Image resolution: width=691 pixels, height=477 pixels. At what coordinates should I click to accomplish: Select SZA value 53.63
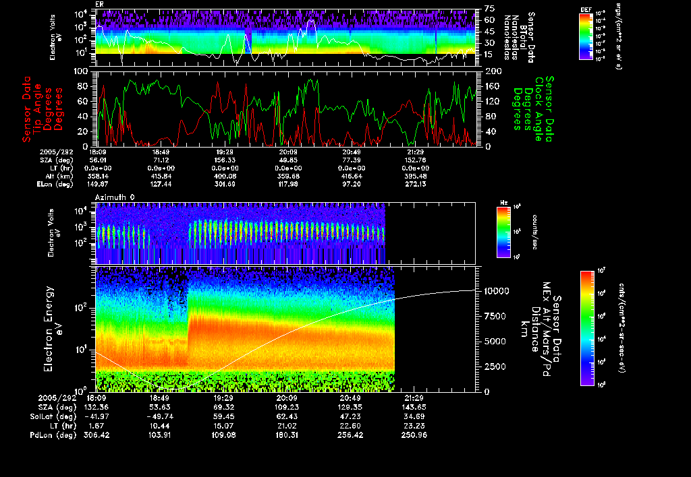tap(160, 408)
